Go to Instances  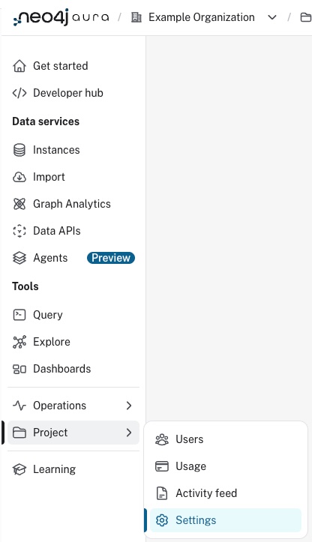pyautogui.click(x=73, y=150)
